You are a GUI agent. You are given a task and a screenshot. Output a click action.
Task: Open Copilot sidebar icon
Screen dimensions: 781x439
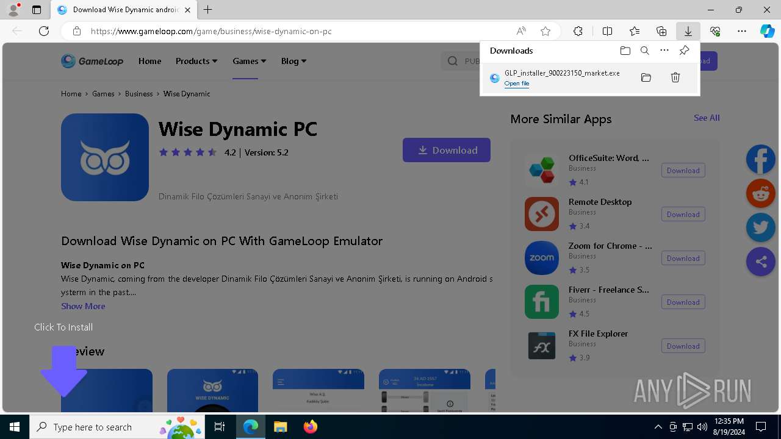(x=767, y=31)
